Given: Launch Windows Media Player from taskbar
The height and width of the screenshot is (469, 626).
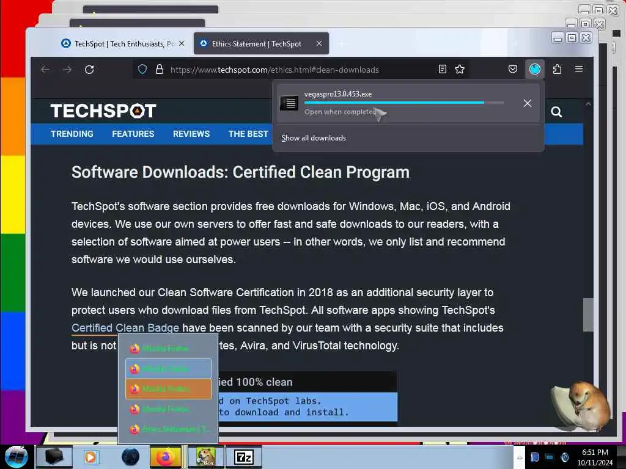Looking at the screenshot, I should point(90,457).
